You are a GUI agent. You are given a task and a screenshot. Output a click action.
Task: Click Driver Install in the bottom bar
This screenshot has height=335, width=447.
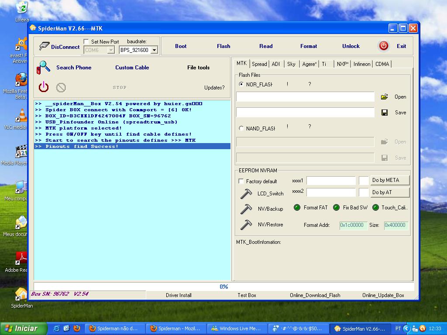[x=179, y=295]
